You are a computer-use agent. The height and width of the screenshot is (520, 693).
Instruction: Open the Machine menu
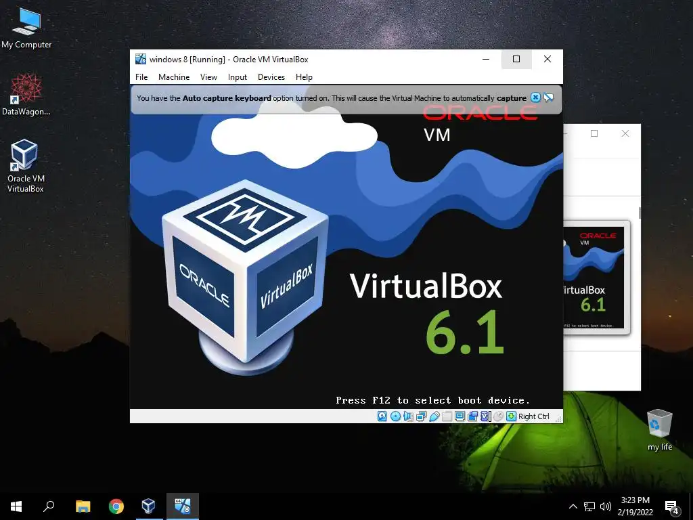point(174,77)
